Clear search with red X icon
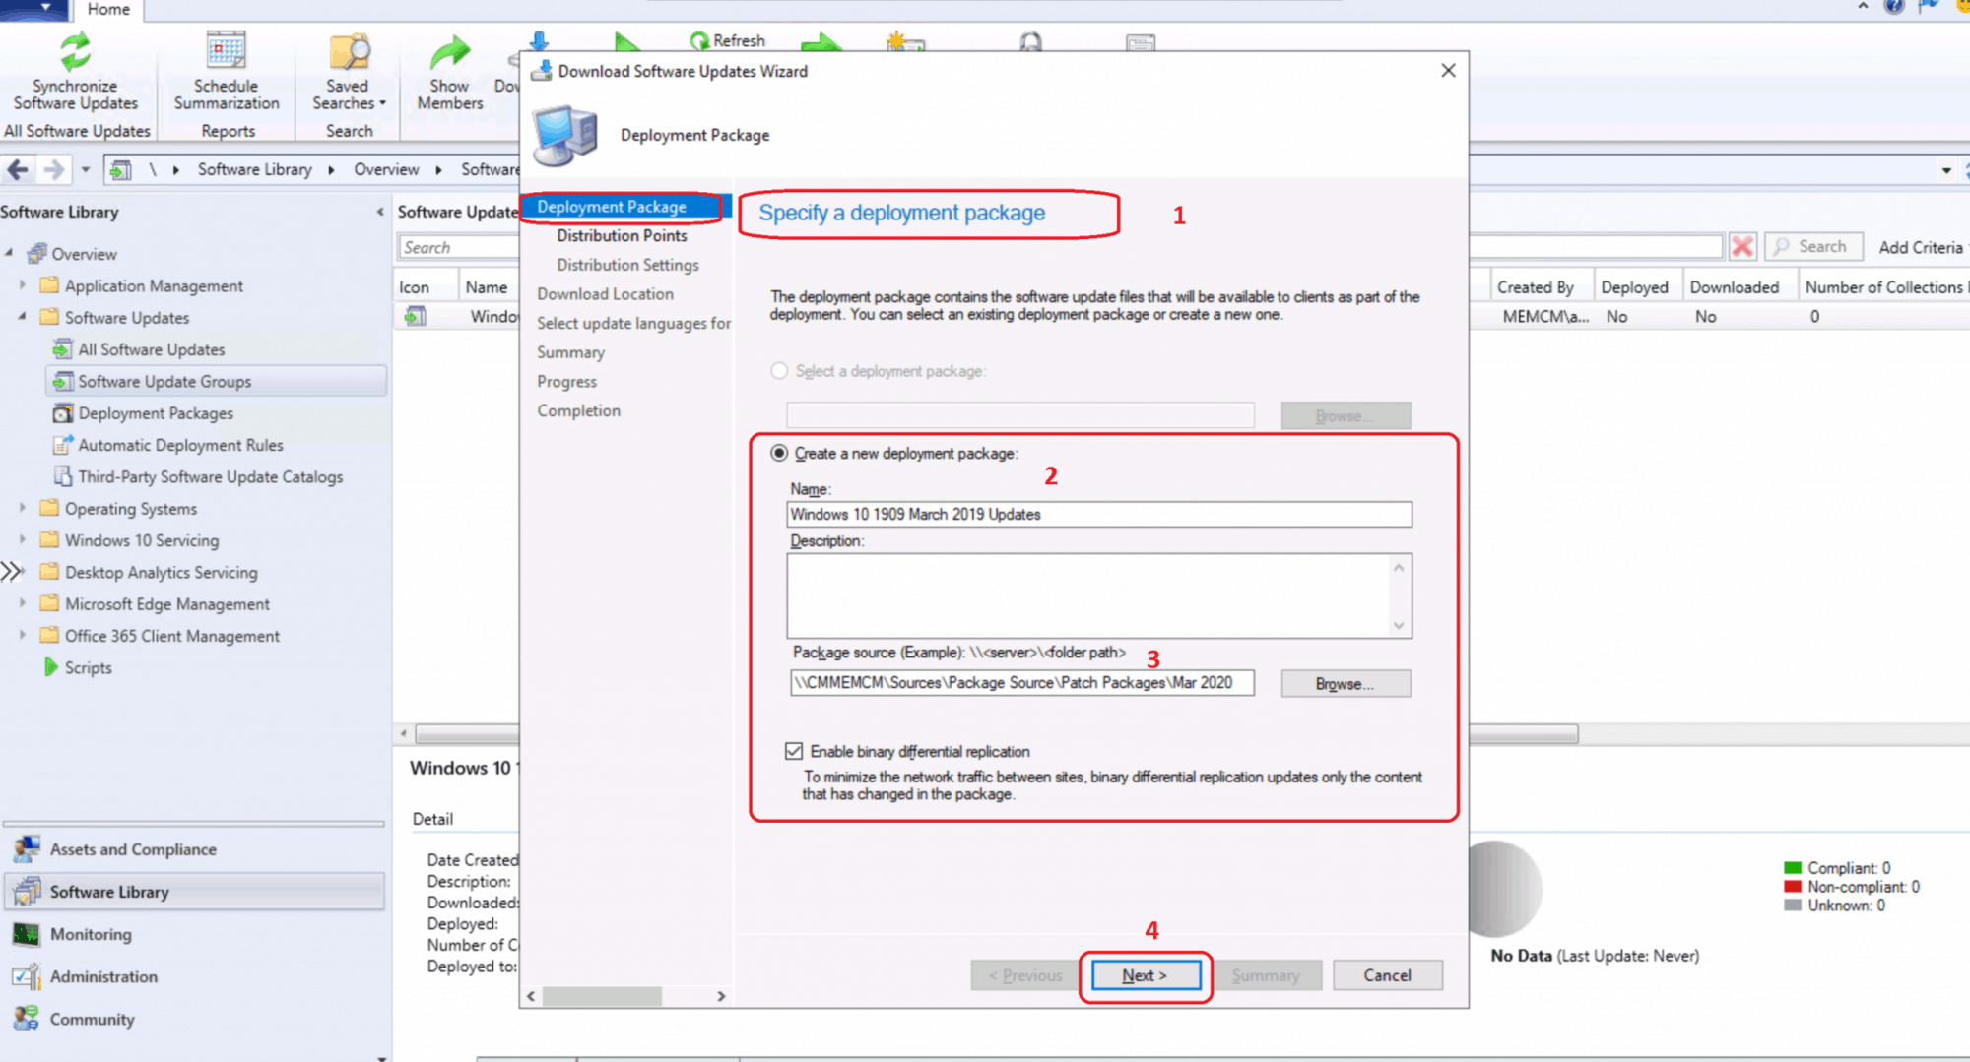Viewport: 1970px width, 1062px height. pyautogui.click(x=1742, y=246)
